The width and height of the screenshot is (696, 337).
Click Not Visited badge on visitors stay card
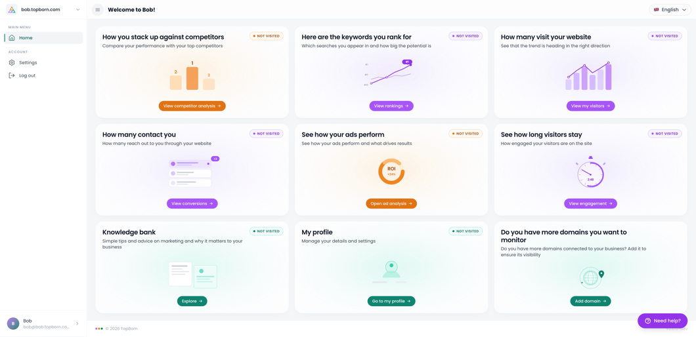tap(665, 134)
